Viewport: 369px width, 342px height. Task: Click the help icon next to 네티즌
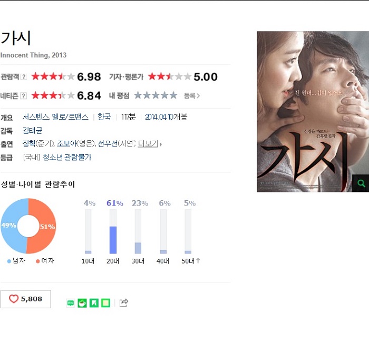(x=23, y=96)
